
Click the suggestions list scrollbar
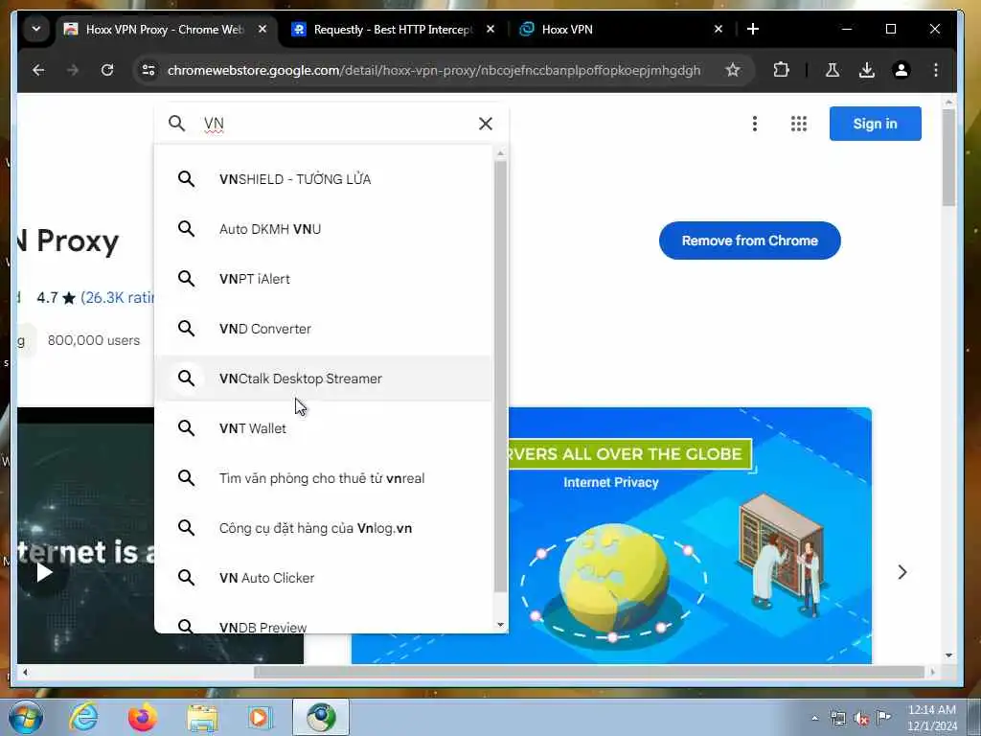(500, 376)
